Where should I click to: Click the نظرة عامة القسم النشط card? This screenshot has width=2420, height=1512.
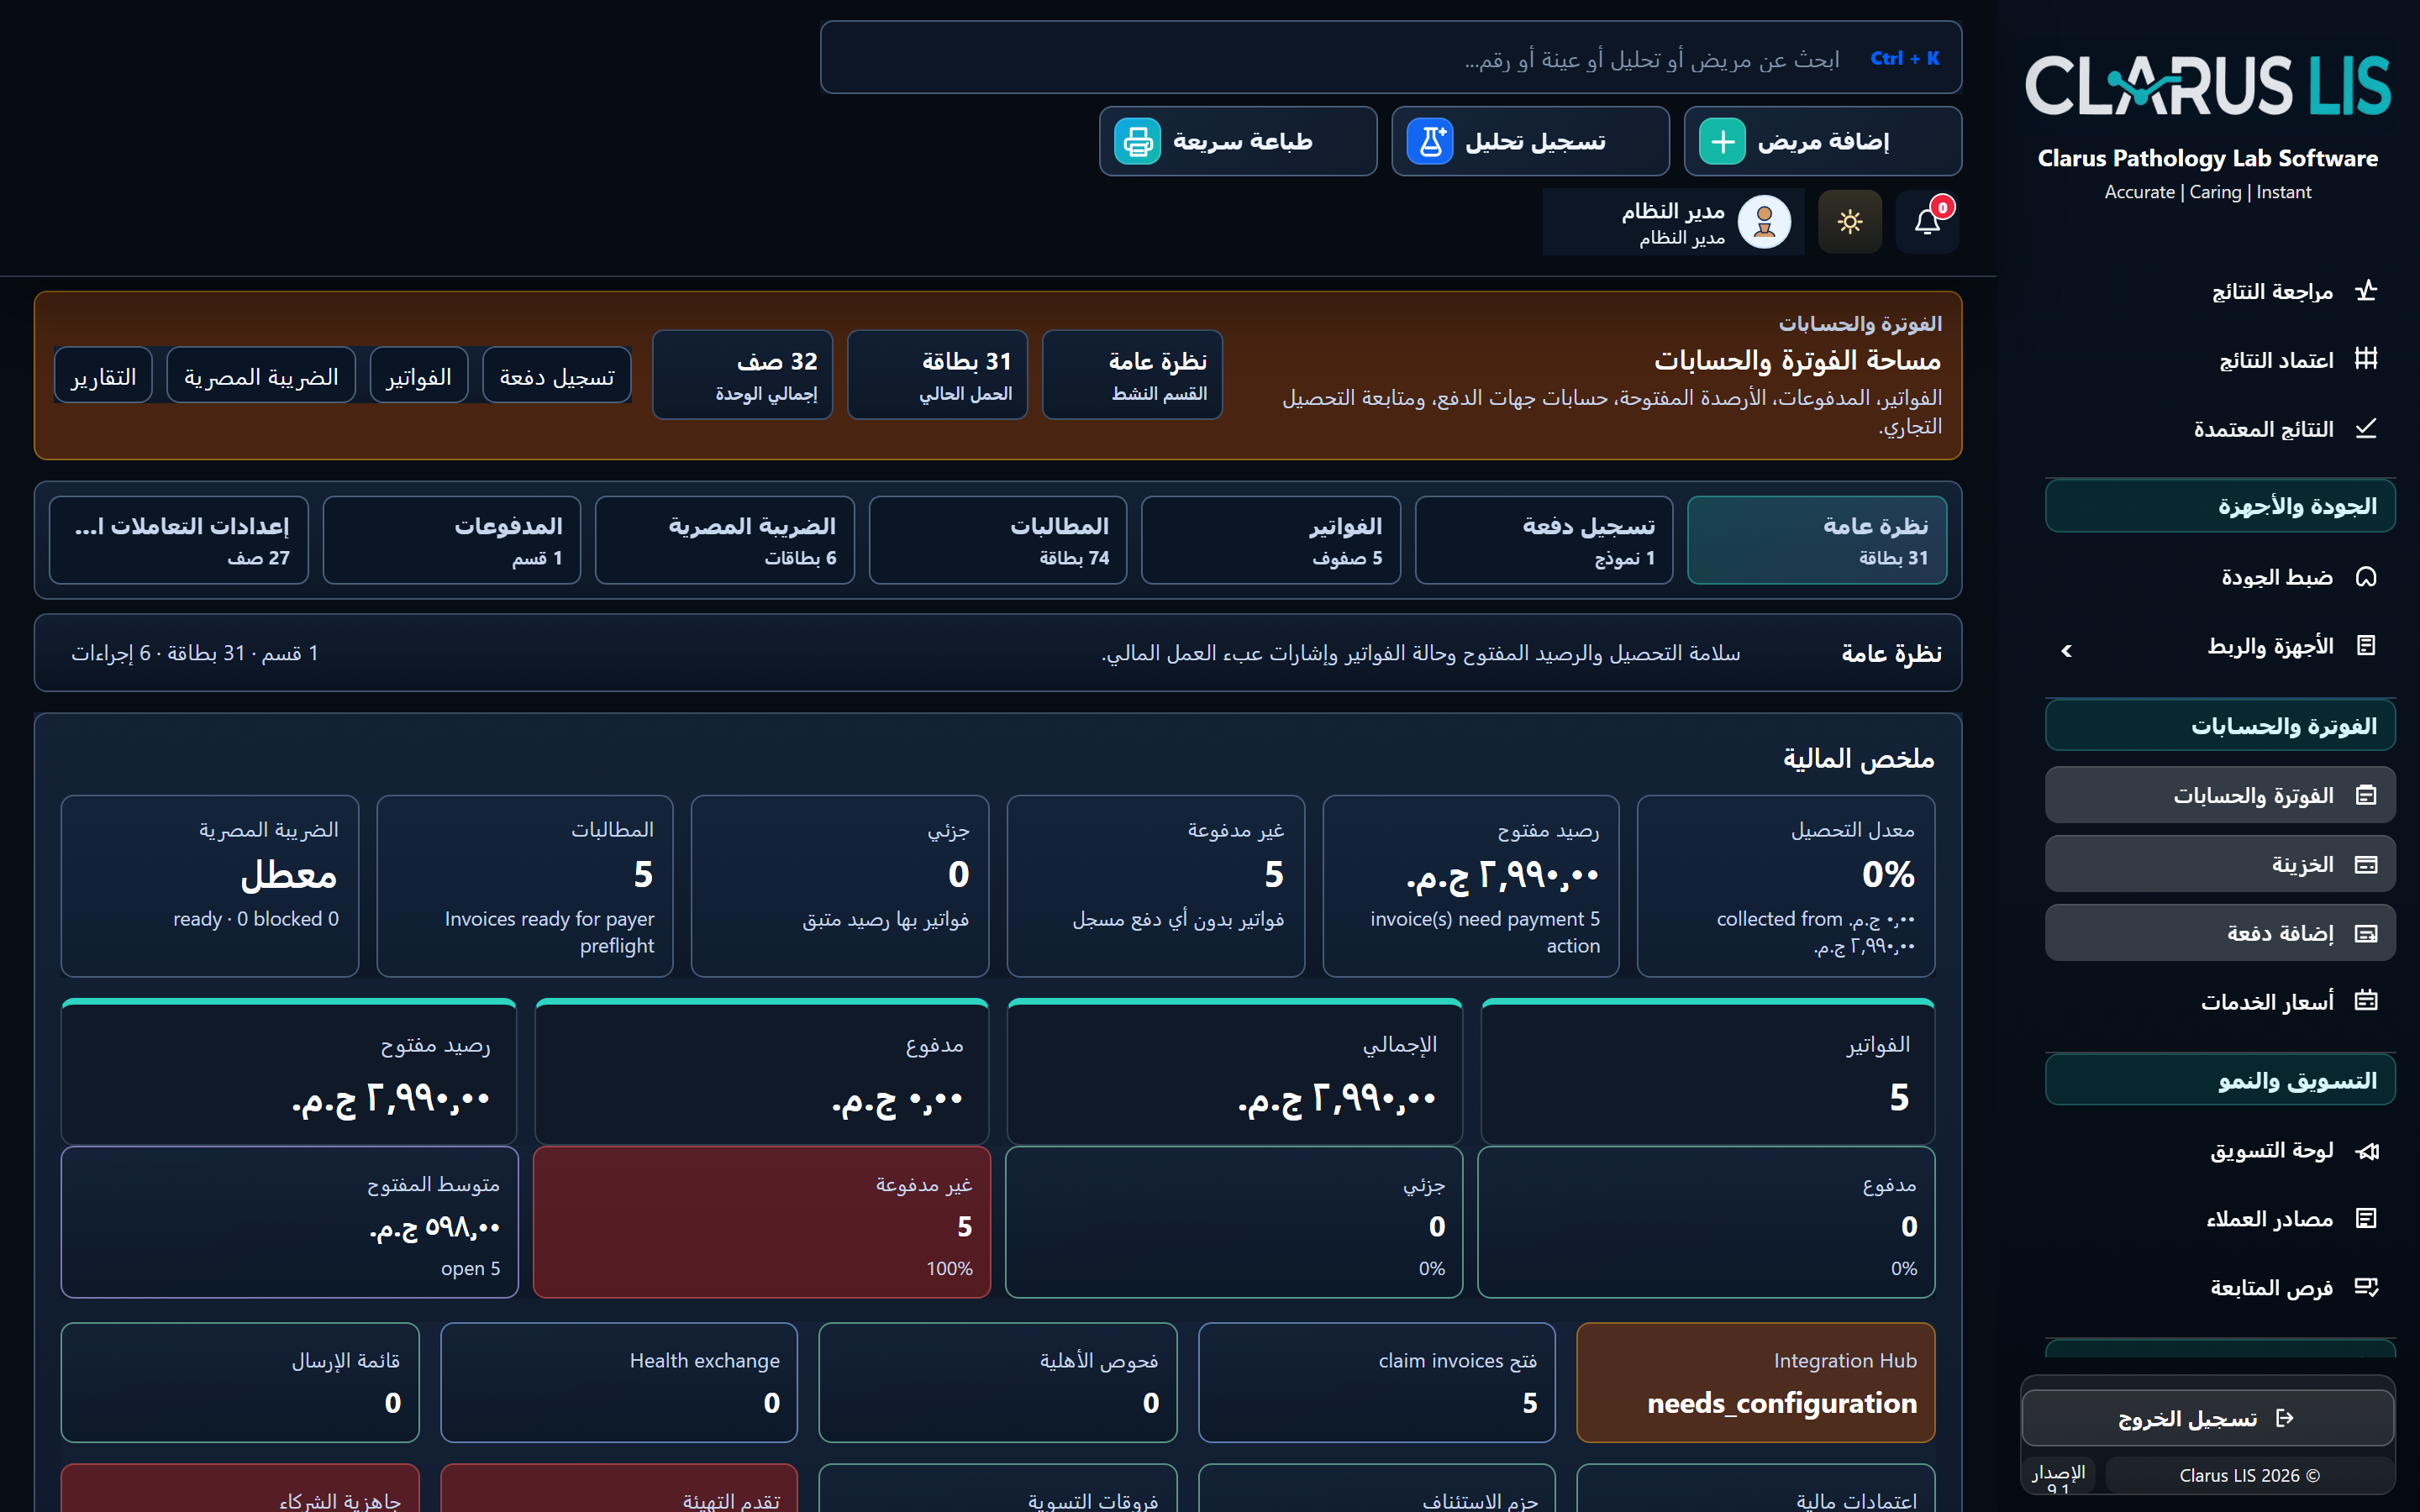[x=1132, y=375]
